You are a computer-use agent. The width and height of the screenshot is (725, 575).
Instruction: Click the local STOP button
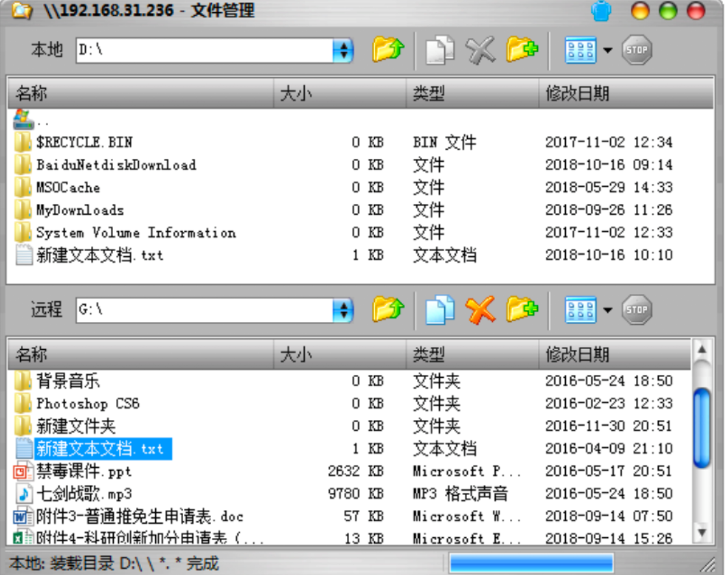(x=637, y=50)
